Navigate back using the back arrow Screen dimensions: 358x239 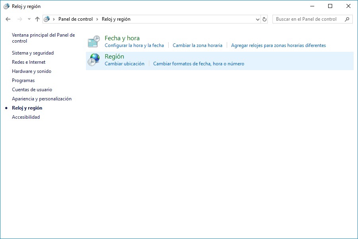[8, 19]
